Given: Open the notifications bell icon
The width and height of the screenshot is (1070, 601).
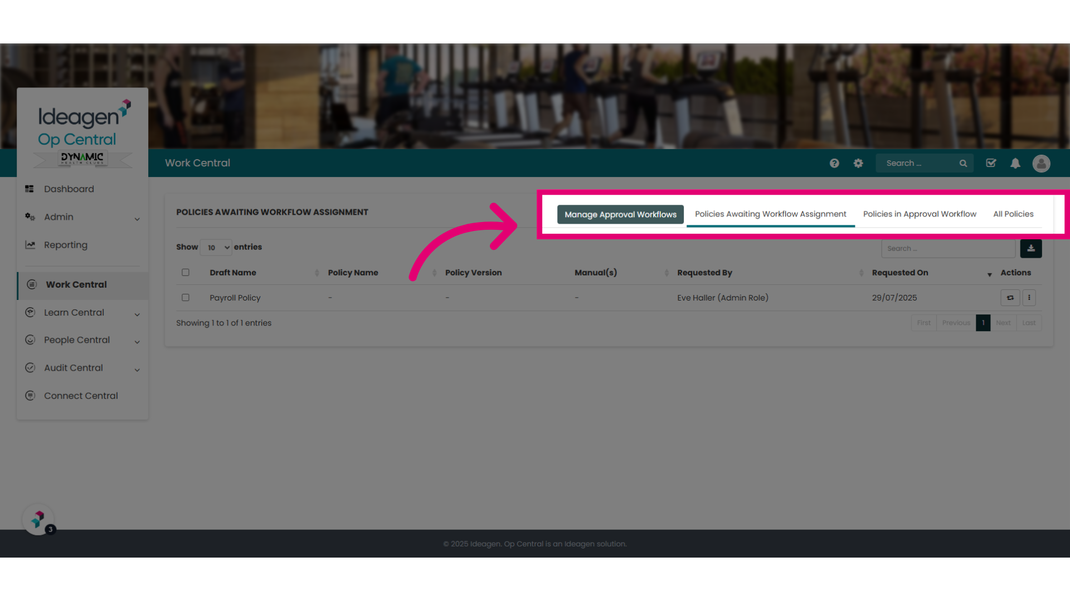Looking at the screenshot, I should 1015,163.
